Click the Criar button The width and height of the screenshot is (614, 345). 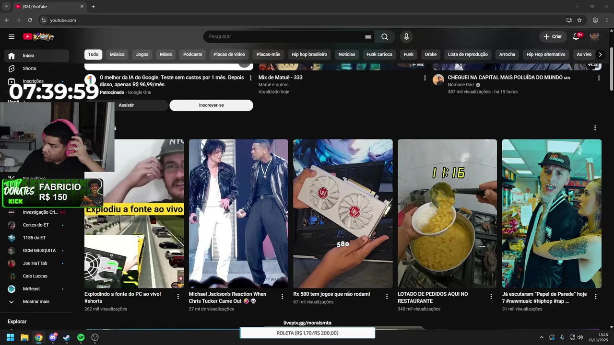click(552, 36)
